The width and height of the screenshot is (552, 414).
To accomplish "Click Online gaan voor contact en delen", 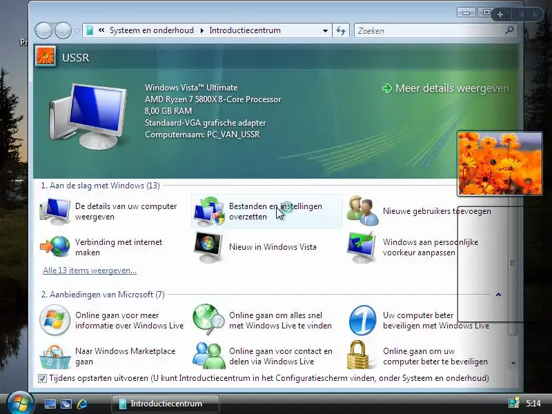I will 281,356.
